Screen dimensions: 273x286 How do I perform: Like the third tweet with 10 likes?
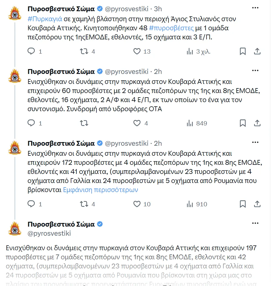[137, 204]
